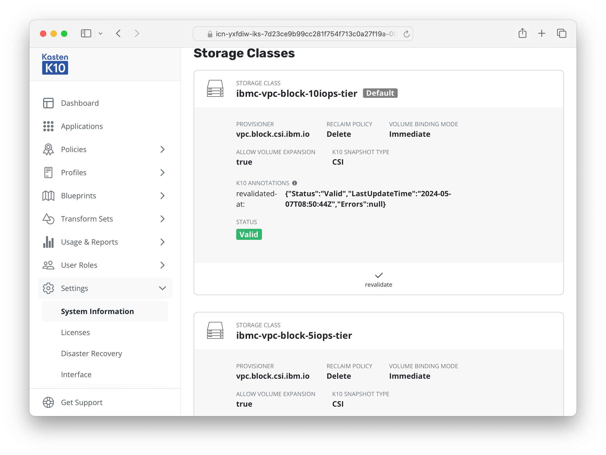
Task: Go forward with Safari forward arrow
Action: click(x=137, y=34)
